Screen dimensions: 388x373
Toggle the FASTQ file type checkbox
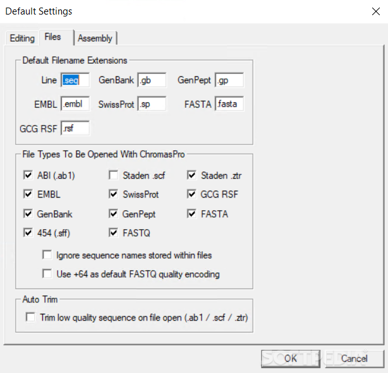pos(113,233)
